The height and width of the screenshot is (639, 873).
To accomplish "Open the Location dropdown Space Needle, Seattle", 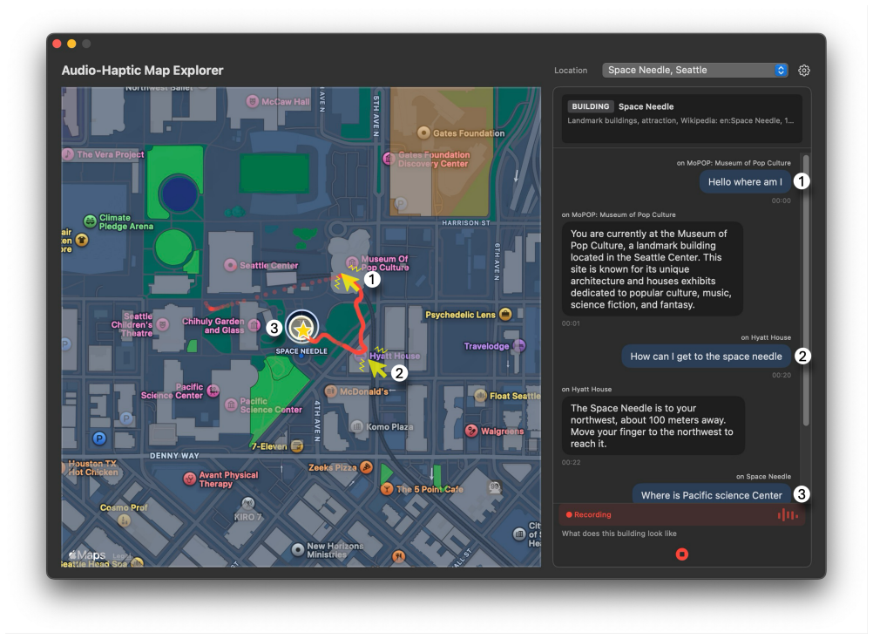I will coord(695,71).
